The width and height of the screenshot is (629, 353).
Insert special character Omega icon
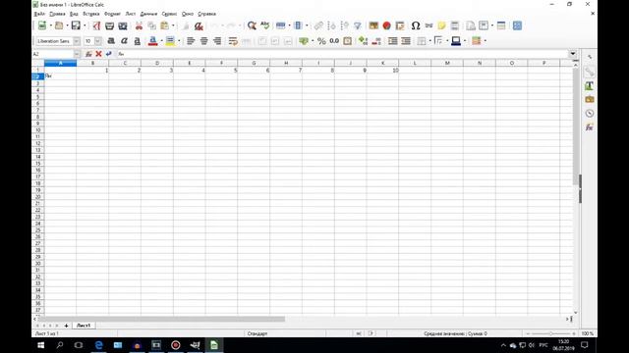pos(416,25)
